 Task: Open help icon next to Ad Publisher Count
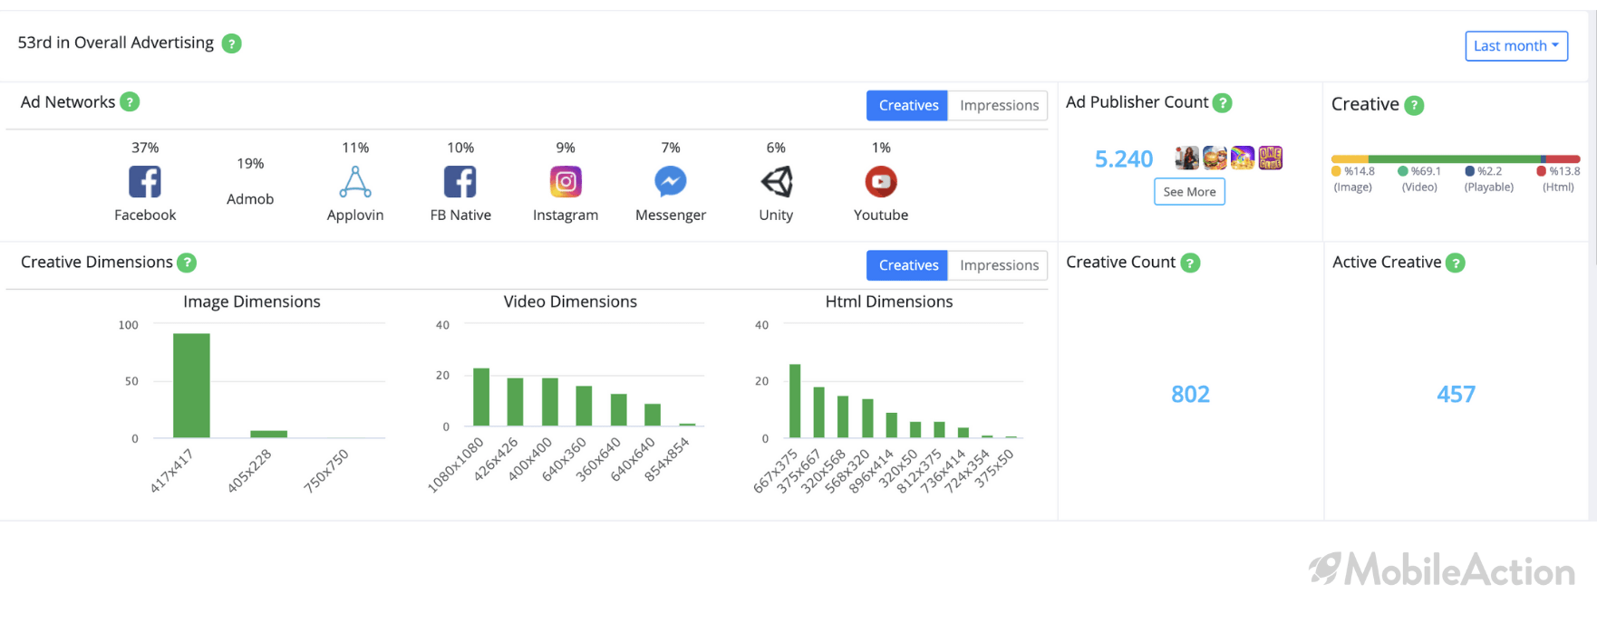tap(1223, 103)
